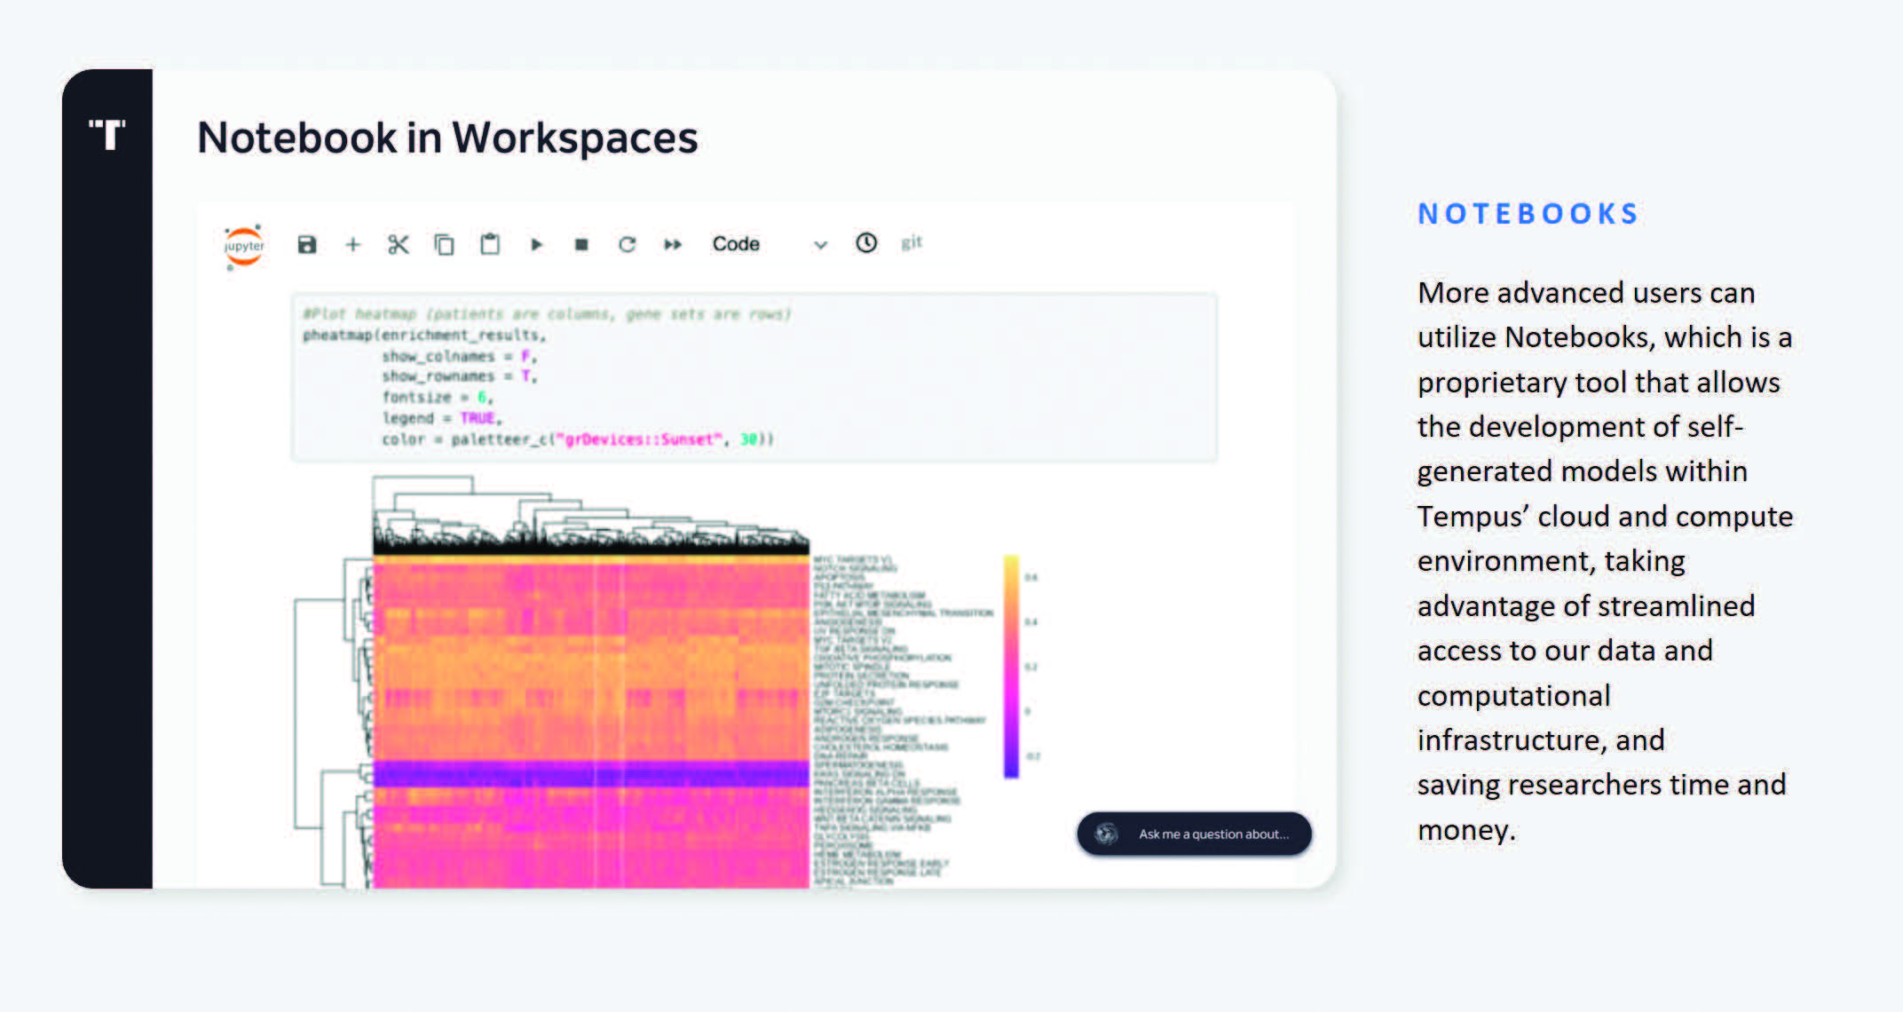This screenshot has width=1903, height=1012.
Task: Click the heatmap color legend bar
Action: (1011, 666)
